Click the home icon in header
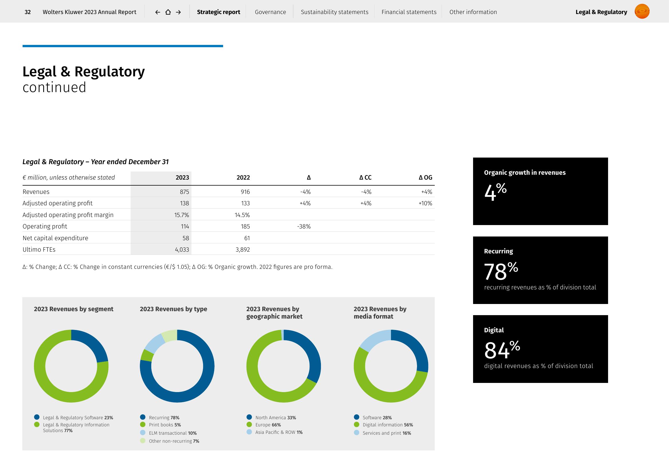Image resolution: width=669 pixels, height=473 pixels. point(168,12)
